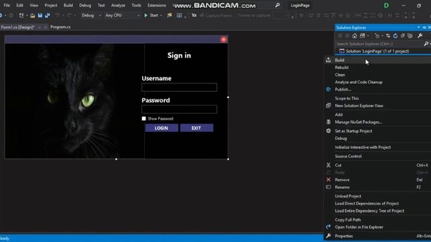Expand the Switch Views dropdown arrow
The height and width of the screenshot is (242, 431).
click(368, 36)
